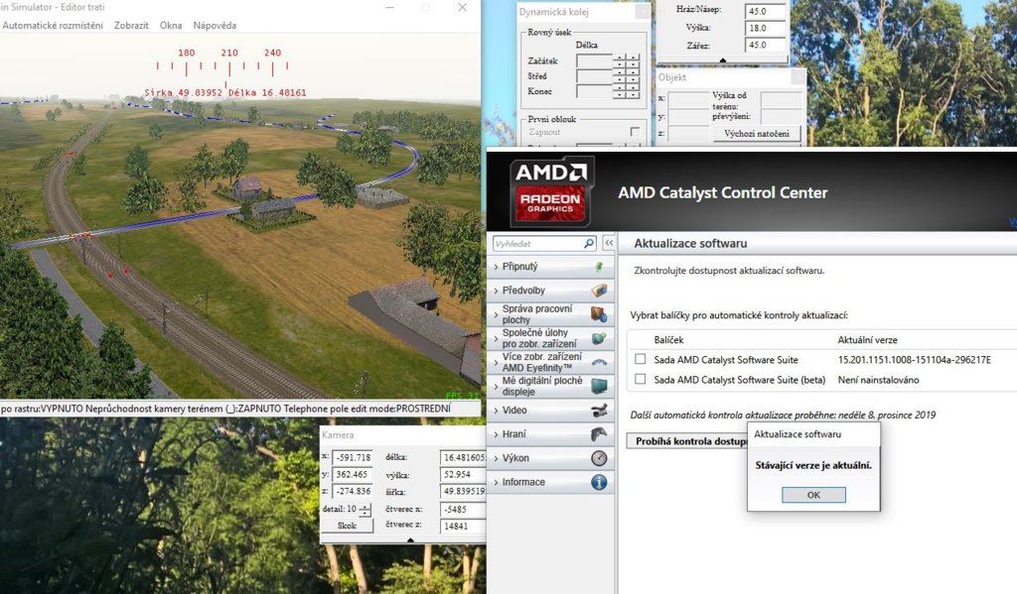This screenshot has width=1017, height=594.
Task: Check the Software Suite (beta) checkbox
Action: (641, 379)
